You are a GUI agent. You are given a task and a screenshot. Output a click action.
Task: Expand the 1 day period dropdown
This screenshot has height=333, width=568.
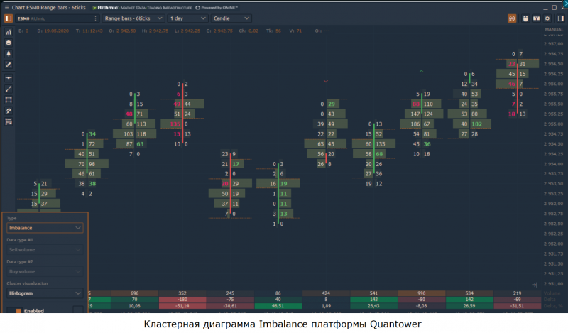[x=187, y=18]
